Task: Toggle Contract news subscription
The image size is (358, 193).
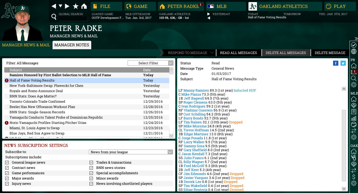Action: (x=7, y=168)
